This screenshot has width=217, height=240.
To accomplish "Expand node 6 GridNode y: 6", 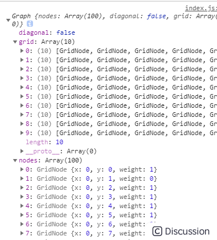I will [22, 224].
